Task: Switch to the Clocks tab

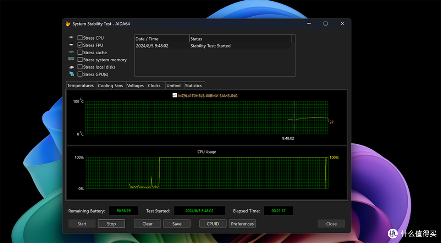Action: point(154,86)
